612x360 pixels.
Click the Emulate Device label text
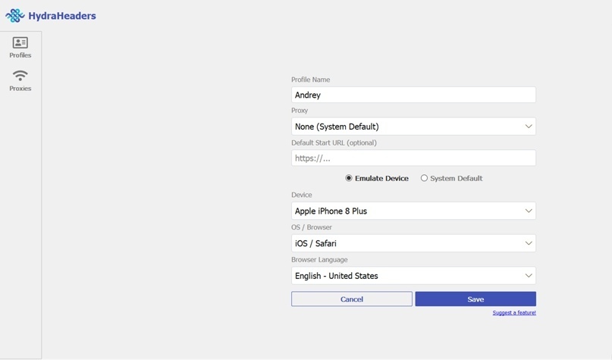(381, 178)
